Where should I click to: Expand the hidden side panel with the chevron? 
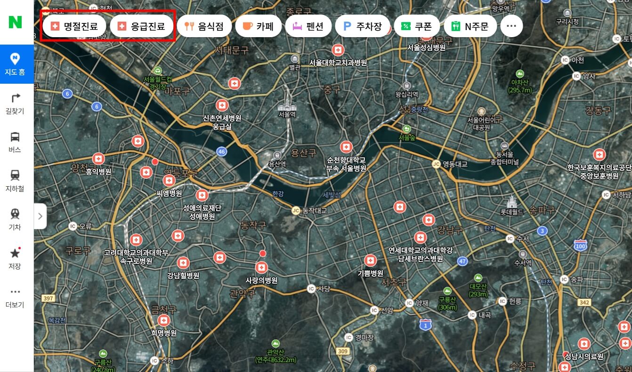click(40, 216)
